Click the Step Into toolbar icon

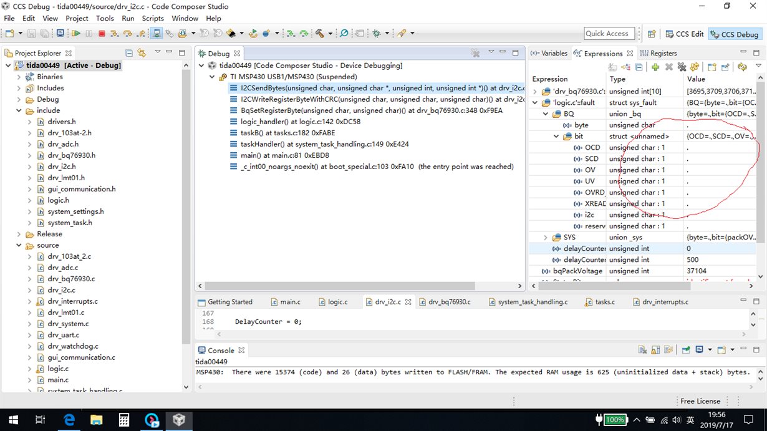[115, 33]
